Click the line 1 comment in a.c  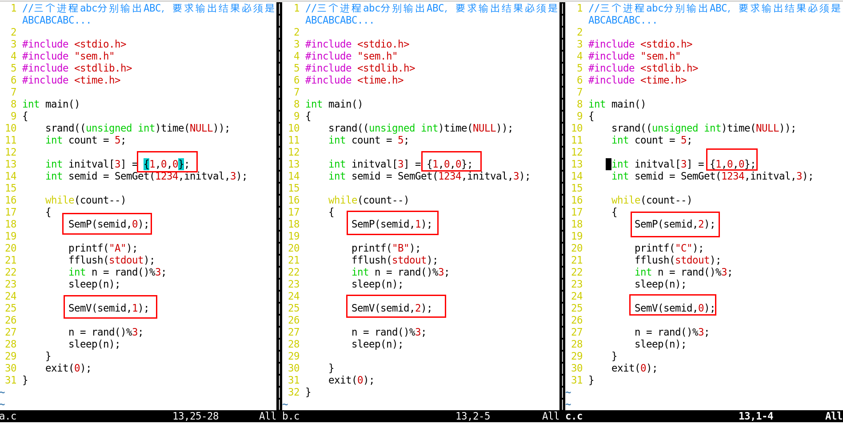[x=149, y=14]
